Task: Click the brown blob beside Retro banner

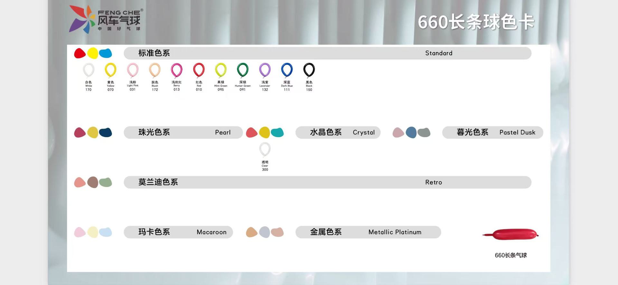Action: coord(93,182)
